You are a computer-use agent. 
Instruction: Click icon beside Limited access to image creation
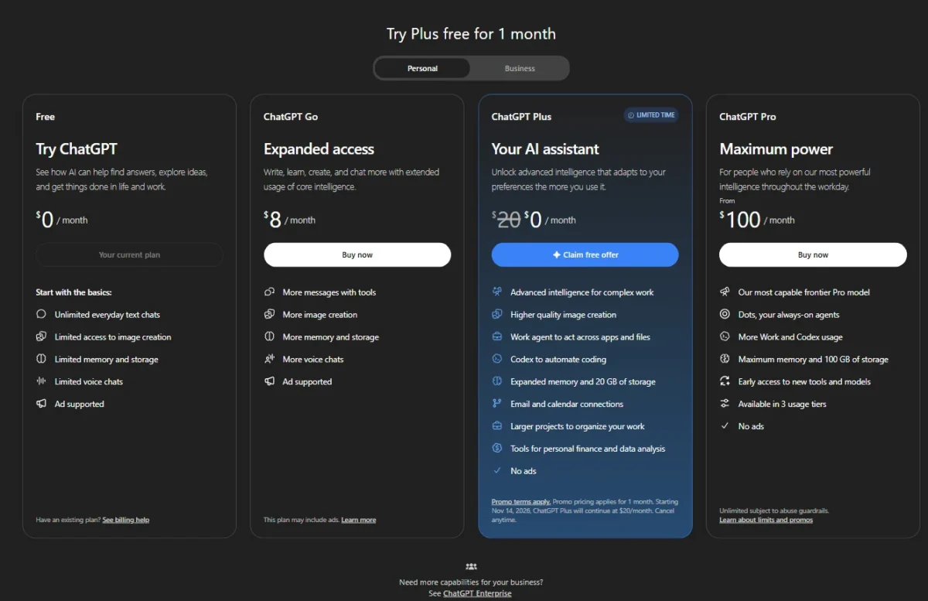tap(41, 337)
